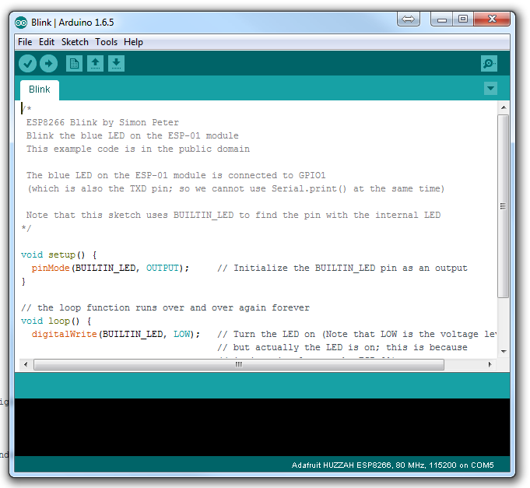Click 'This example code is in the public domain'

click(138, 149)
